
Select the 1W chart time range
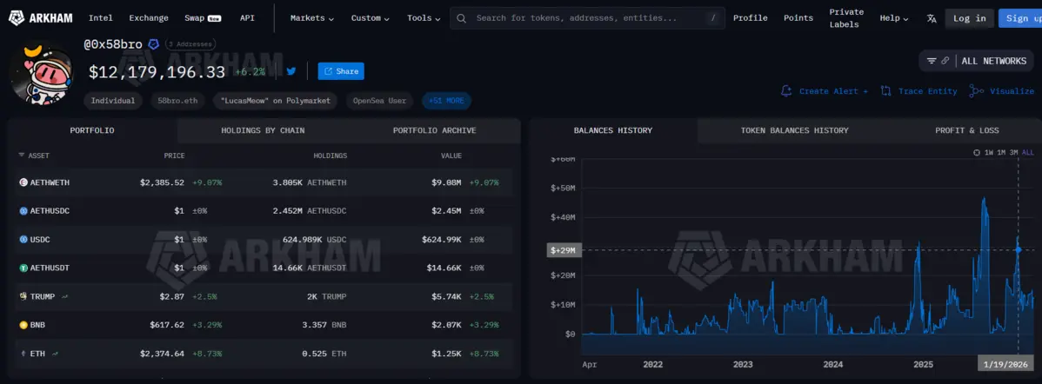click(x=989, y=153)
